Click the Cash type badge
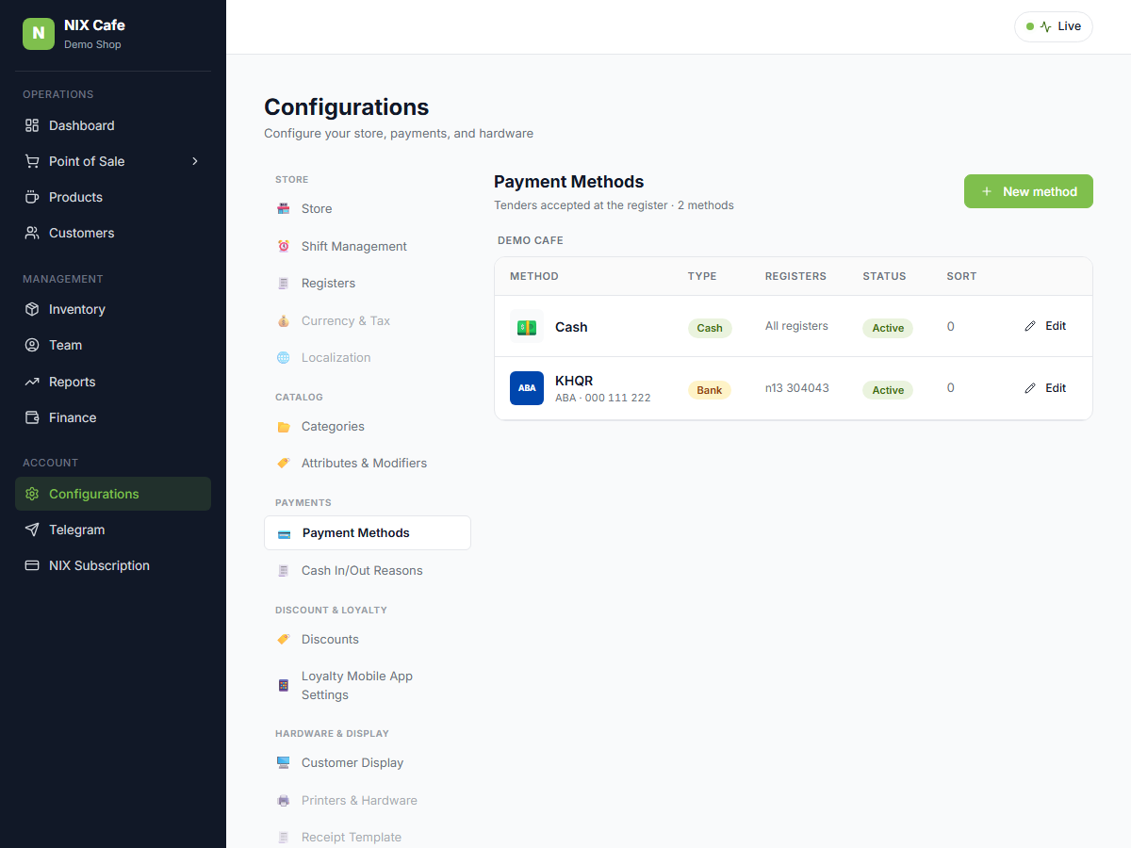 (x=710, y=328)
